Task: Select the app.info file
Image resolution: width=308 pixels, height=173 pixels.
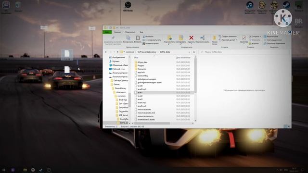Action: point(140,72)
